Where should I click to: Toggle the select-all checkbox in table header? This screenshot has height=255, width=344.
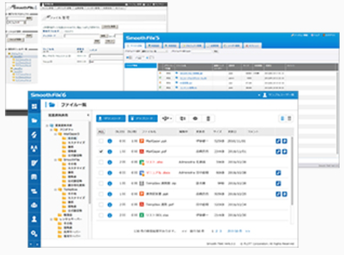coord(101,132)
